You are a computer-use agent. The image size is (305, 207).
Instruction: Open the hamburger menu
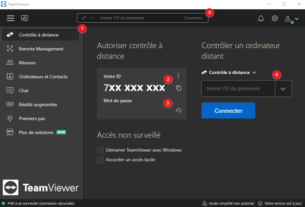click(x=11, y=18)
